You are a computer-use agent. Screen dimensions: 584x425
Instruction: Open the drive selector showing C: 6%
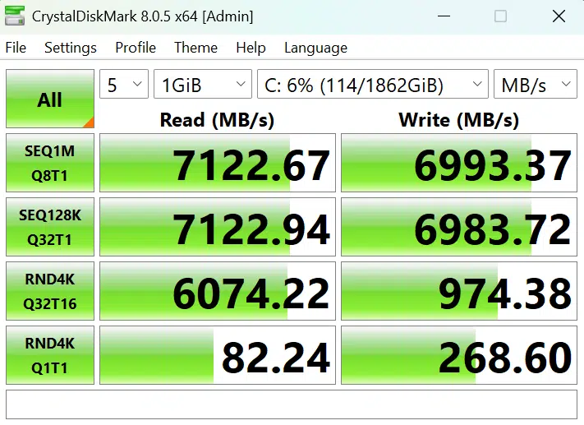point(372,84)
